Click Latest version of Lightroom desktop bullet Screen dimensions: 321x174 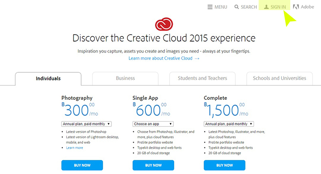point(92,140)
